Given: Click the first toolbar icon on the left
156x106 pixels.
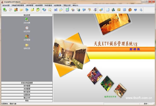Looking at the screenshot, I should [x=5, y=10].
